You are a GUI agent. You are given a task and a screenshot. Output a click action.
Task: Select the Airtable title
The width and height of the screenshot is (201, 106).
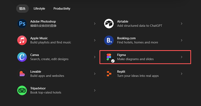pyautogui.click(x=123, y=21)
